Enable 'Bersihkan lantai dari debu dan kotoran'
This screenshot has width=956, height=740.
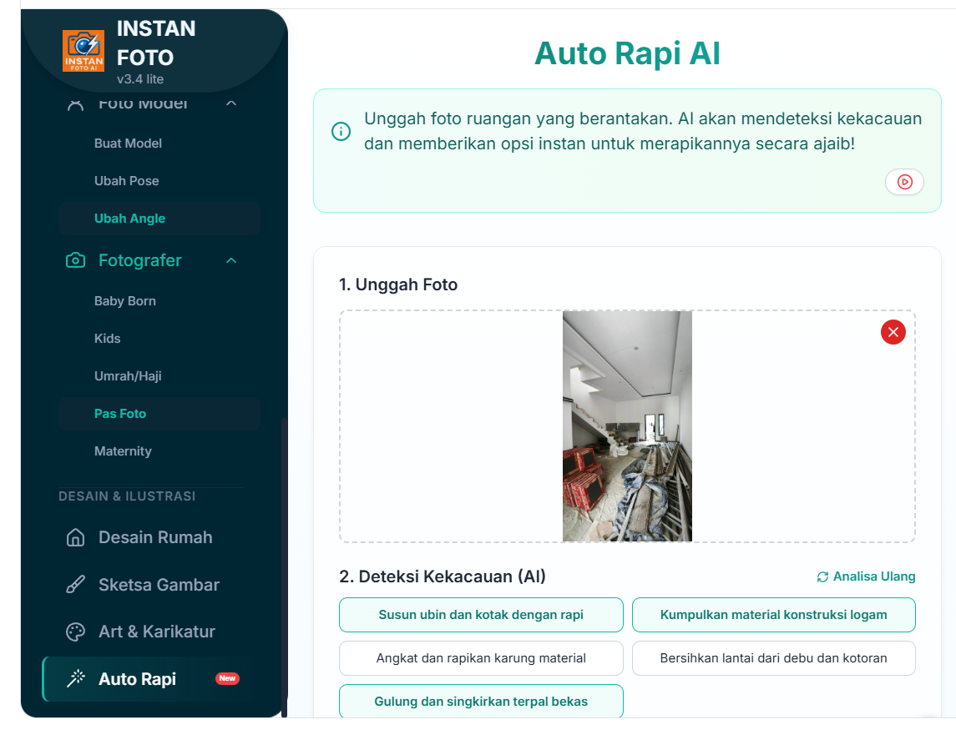[773, 658]
